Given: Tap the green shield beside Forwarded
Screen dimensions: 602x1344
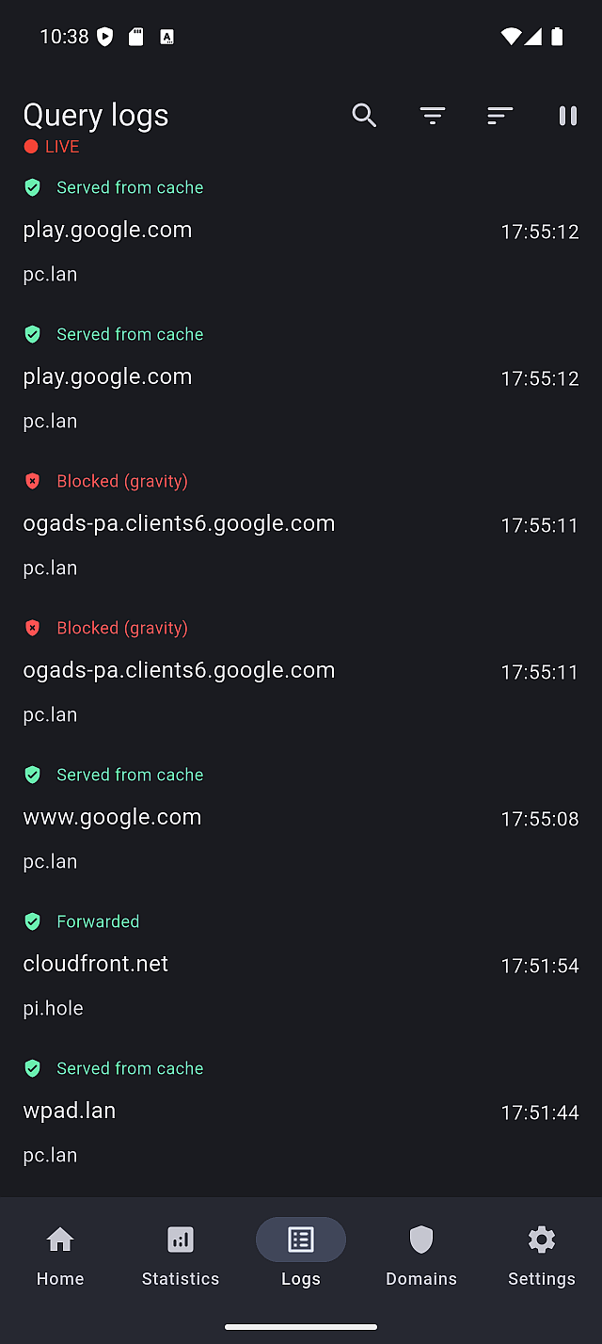Looking at the screenshot, I should coord(33,922).
